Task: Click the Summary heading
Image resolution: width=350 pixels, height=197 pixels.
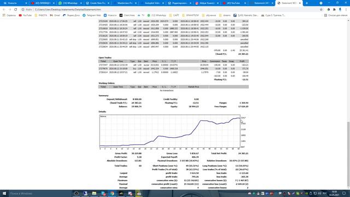Action: [103, 96]
